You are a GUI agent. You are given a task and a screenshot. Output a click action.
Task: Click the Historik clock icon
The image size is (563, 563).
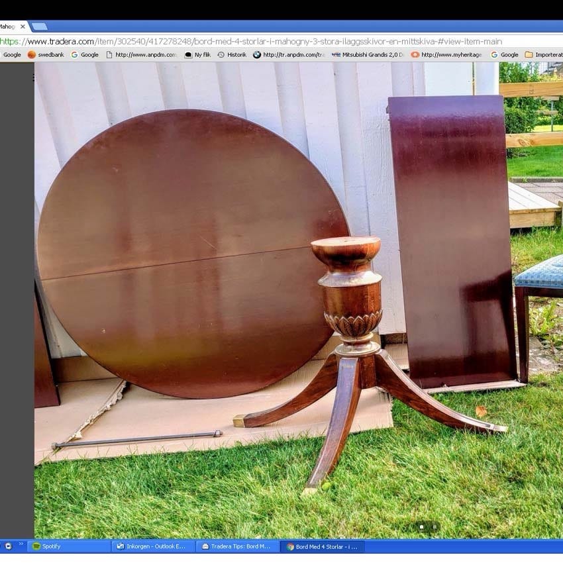click(221, 54)
